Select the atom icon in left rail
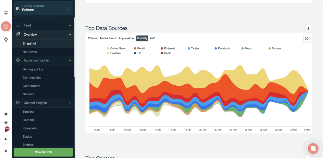This screenshot has height=158, width=323. (6, 40)
